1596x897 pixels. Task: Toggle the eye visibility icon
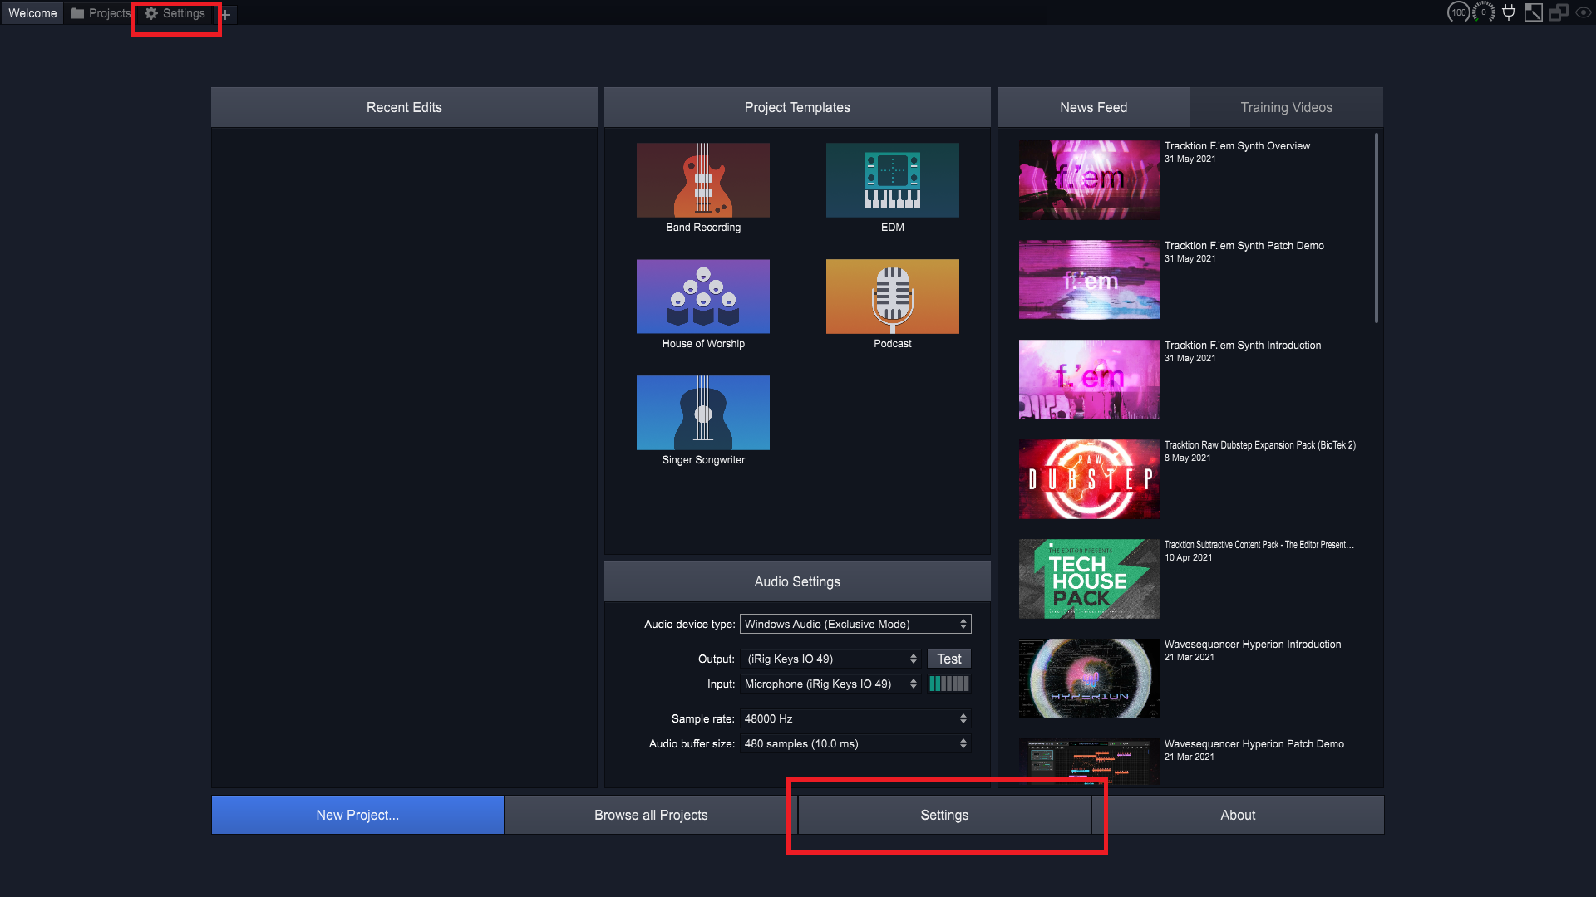click(1584, 12)
